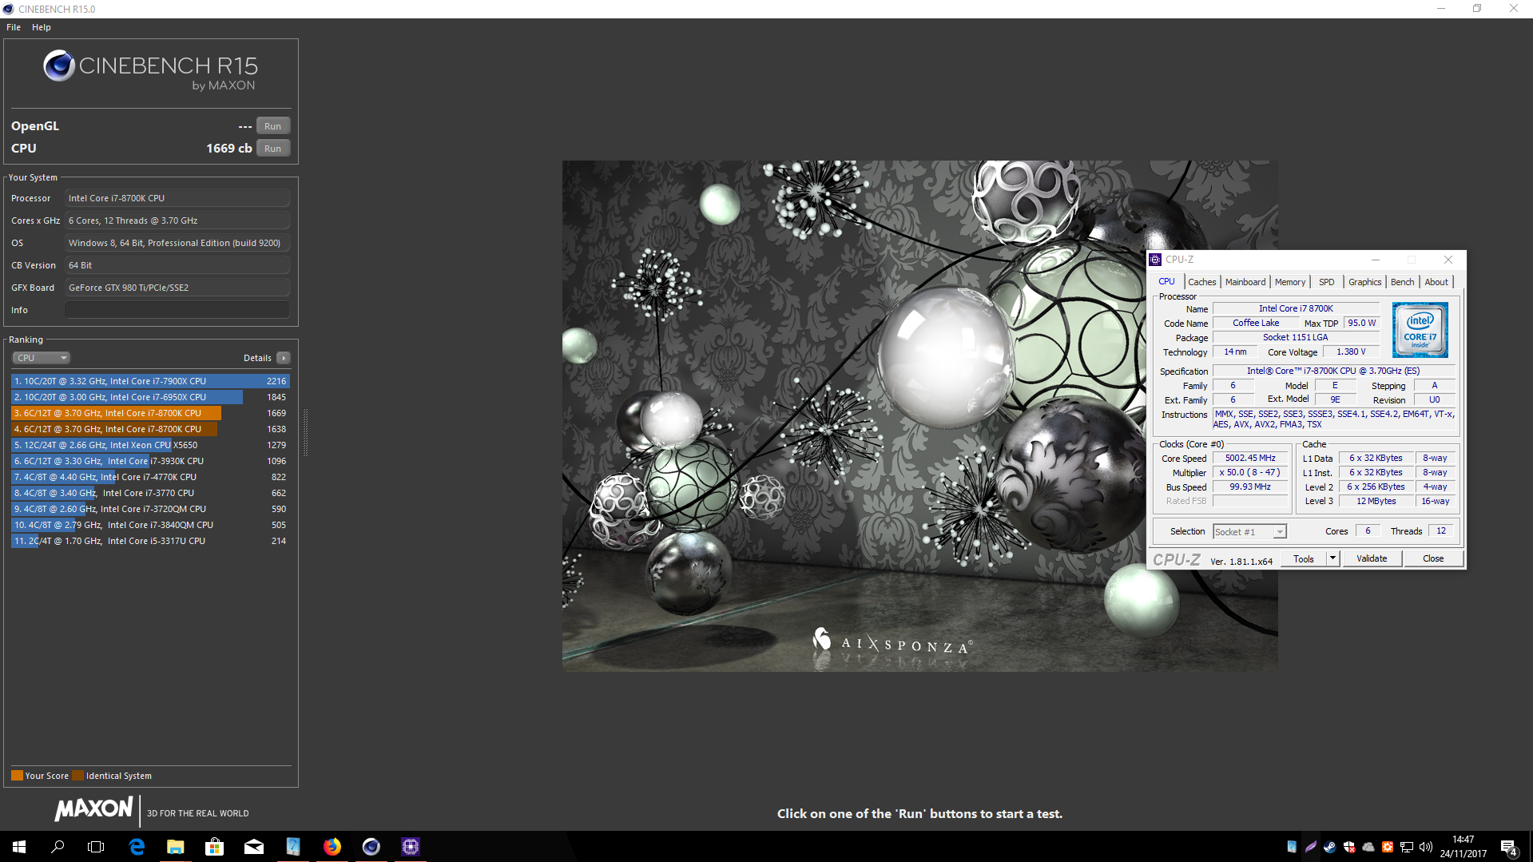Click the GFX Board GeForce GTX 980 Ti field

(177, 288)
